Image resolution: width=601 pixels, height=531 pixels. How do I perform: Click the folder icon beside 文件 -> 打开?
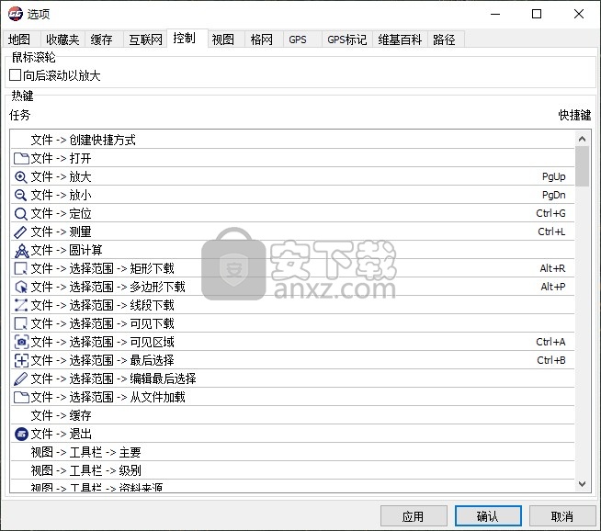[21, 158]
